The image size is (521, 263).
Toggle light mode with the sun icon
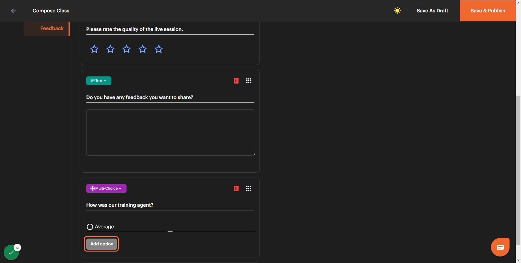coord(397,11)
